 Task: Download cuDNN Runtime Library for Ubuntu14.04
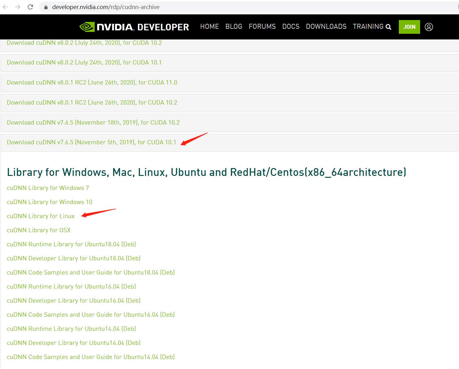pos(71,329)
